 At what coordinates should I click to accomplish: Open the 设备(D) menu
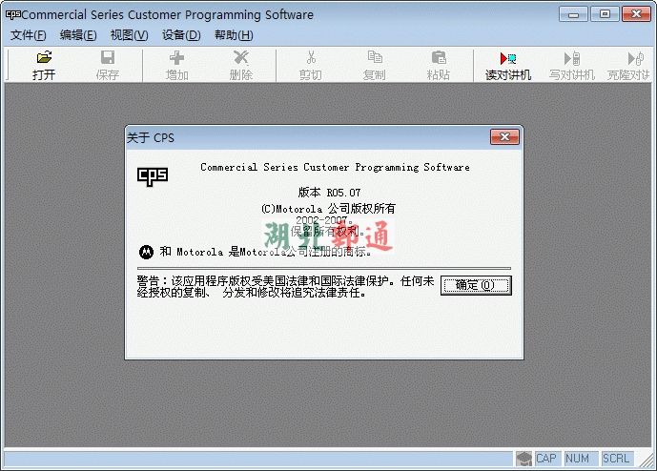click(x=181, y=35)
